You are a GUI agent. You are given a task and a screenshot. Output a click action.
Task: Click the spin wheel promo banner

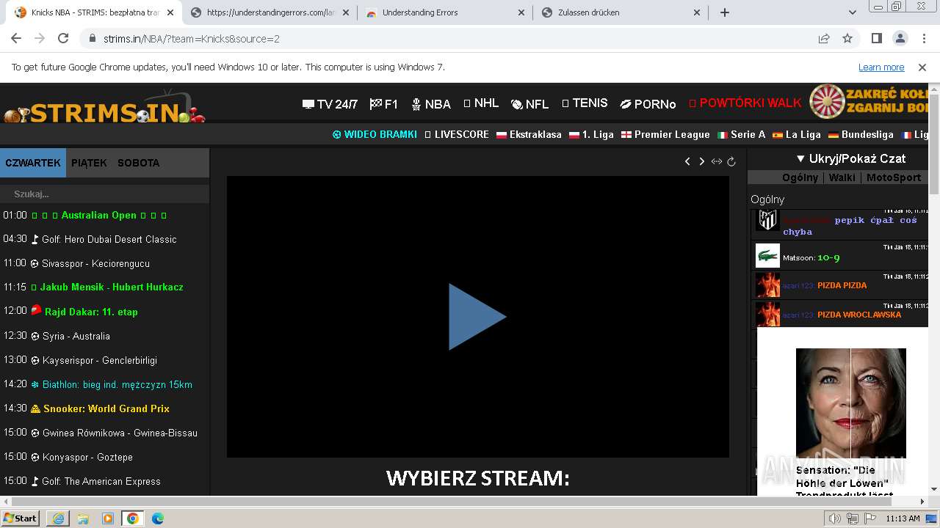869,101
